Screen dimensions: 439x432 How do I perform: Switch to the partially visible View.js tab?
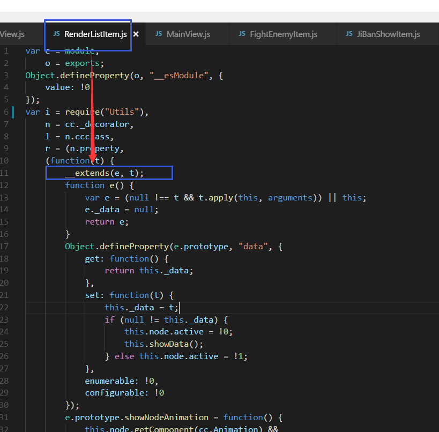[x=12, y=34]
